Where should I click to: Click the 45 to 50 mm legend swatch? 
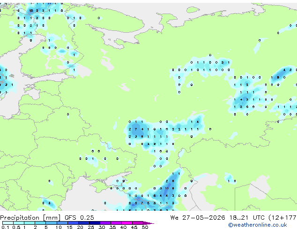point(138,223)
